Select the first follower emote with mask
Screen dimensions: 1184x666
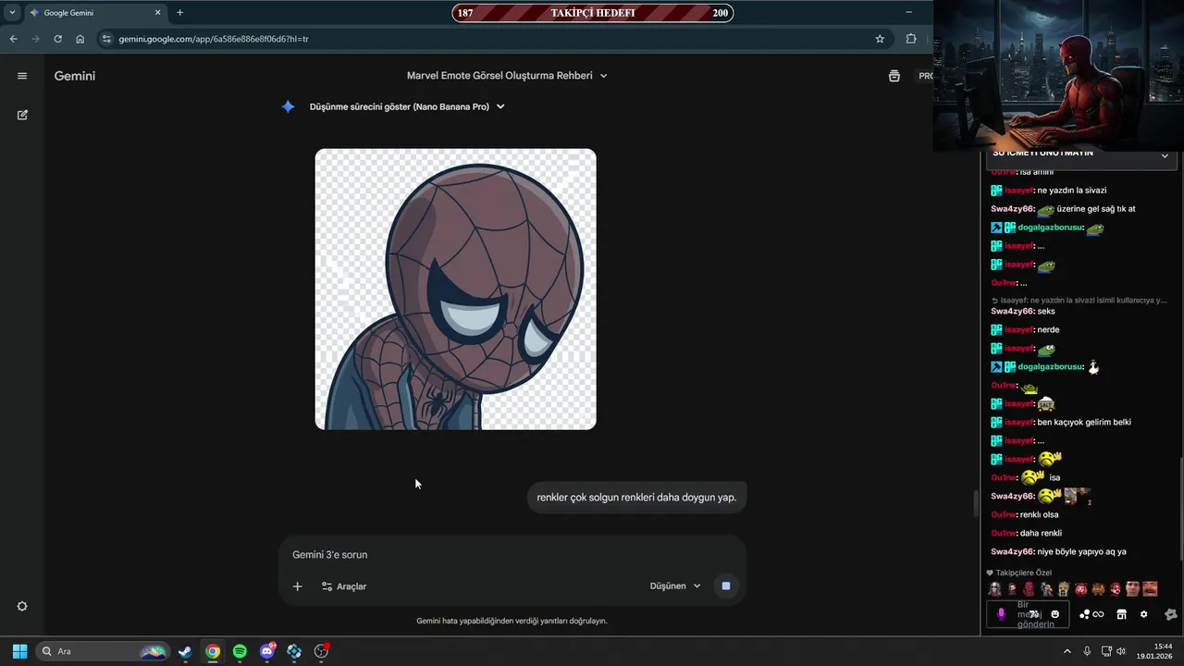(994, 589)
